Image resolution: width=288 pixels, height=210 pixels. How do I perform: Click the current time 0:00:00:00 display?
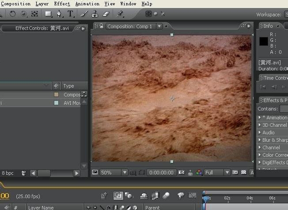[161, 173]
